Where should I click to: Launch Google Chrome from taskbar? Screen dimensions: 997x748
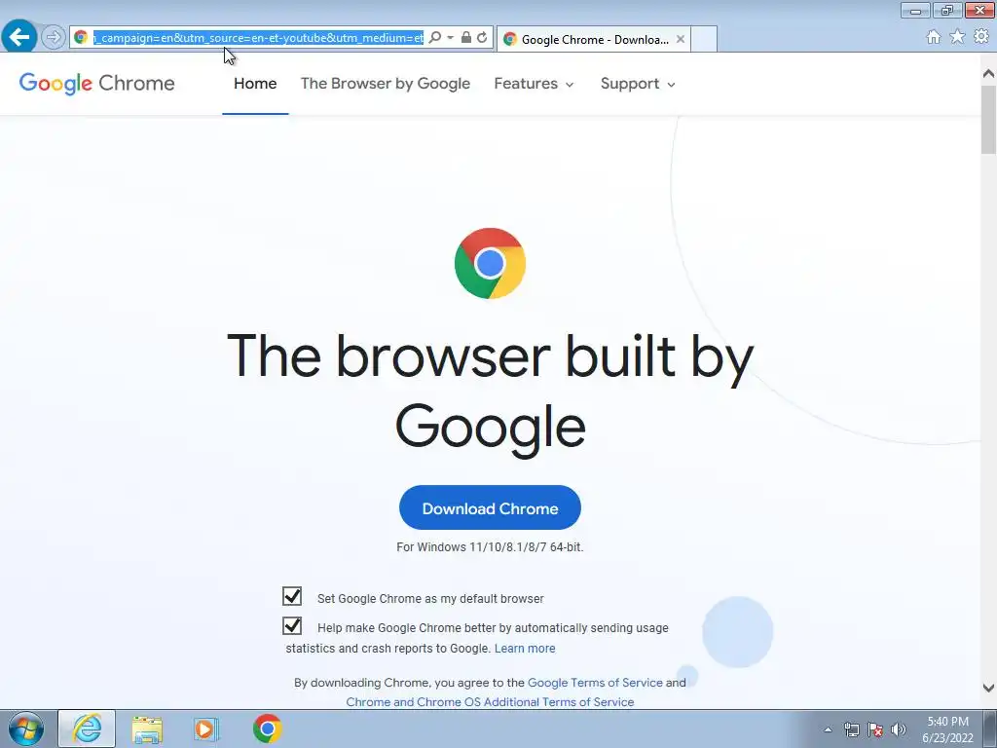pos(267,729)
